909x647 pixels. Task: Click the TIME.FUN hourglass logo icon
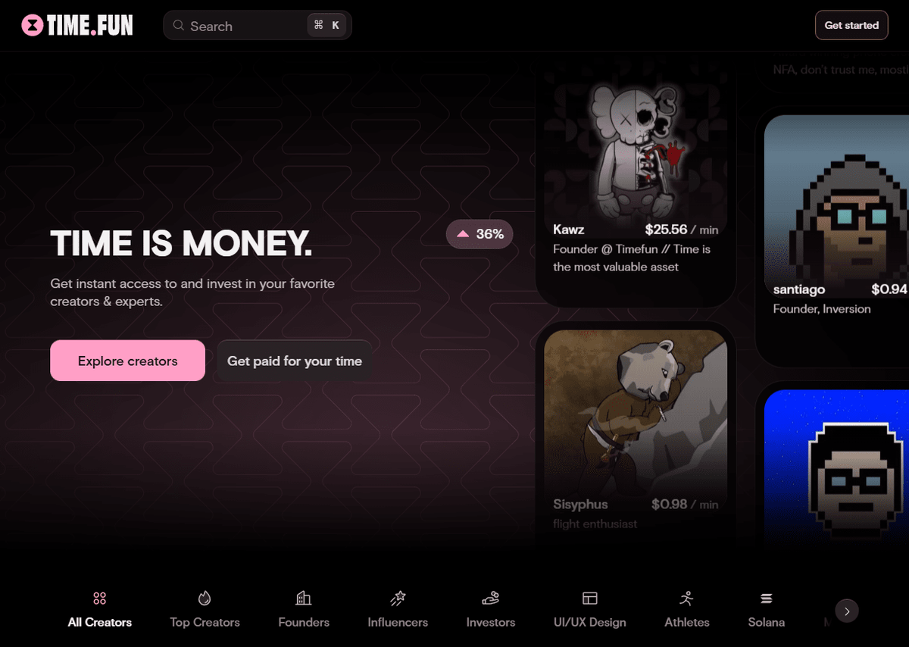pyautogui.click(x=32, y=26)
